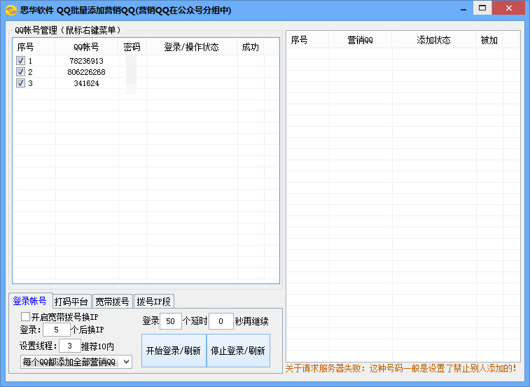The height and width of the screenshot is (387, 530).
Task: Switch to the 拨号IP段 tab
Action: [154, 302]
